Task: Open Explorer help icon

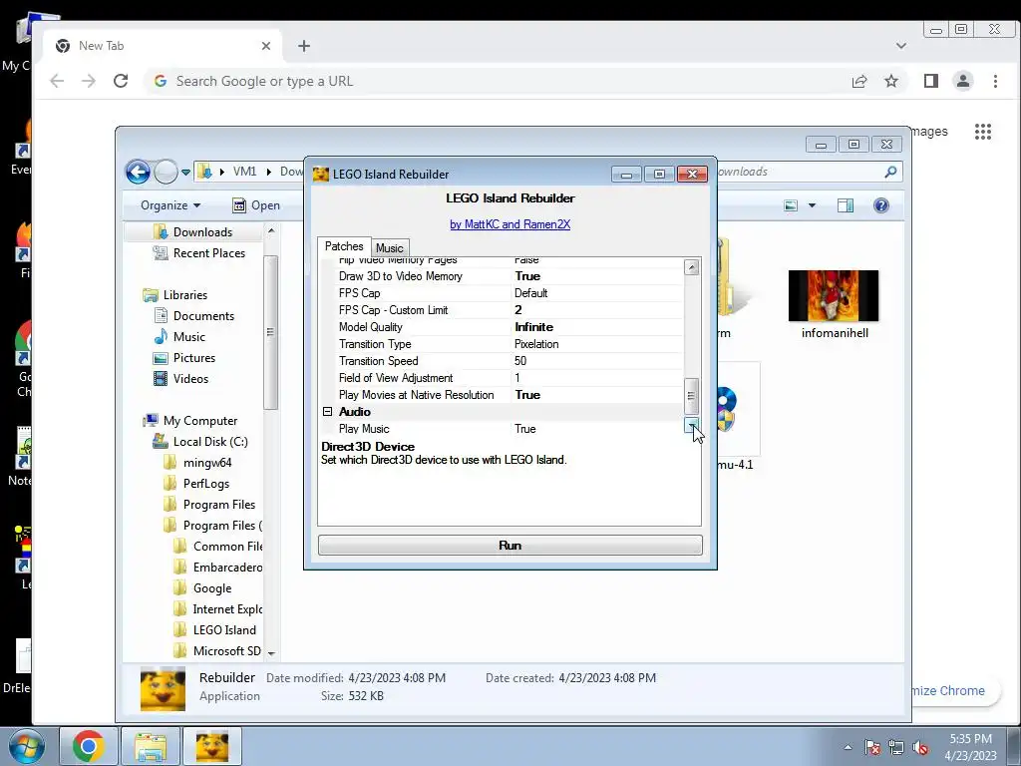Action: [x=881, y=205]
